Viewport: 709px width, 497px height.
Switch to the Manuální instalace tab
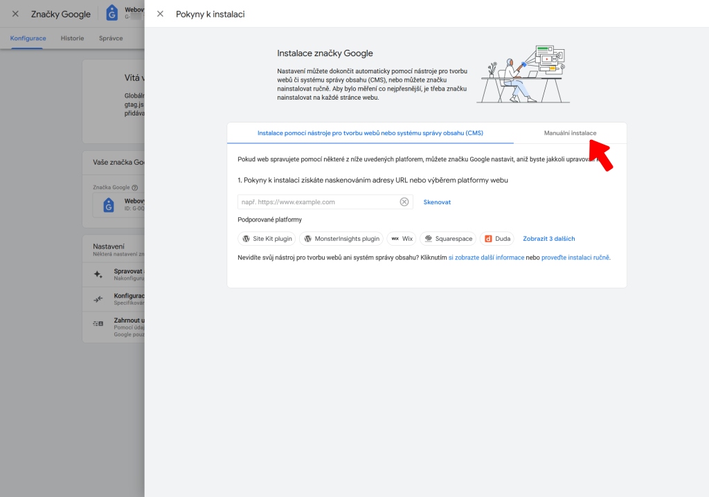571,132
